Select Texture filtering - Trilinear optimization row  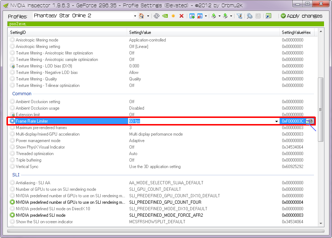[x=162, y=85]
